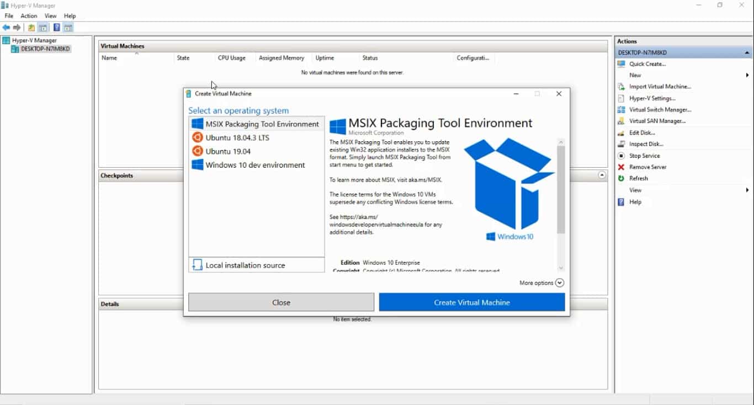Image resolution: width=754 pixels, height=405 pixels.
Task: Click the dialog description scrollbar thumb
Action: click(x=561, y=190)
